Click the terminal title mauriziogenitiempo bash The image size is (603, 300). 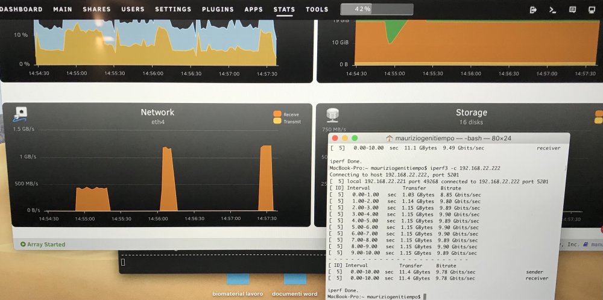tap(453, 139)
